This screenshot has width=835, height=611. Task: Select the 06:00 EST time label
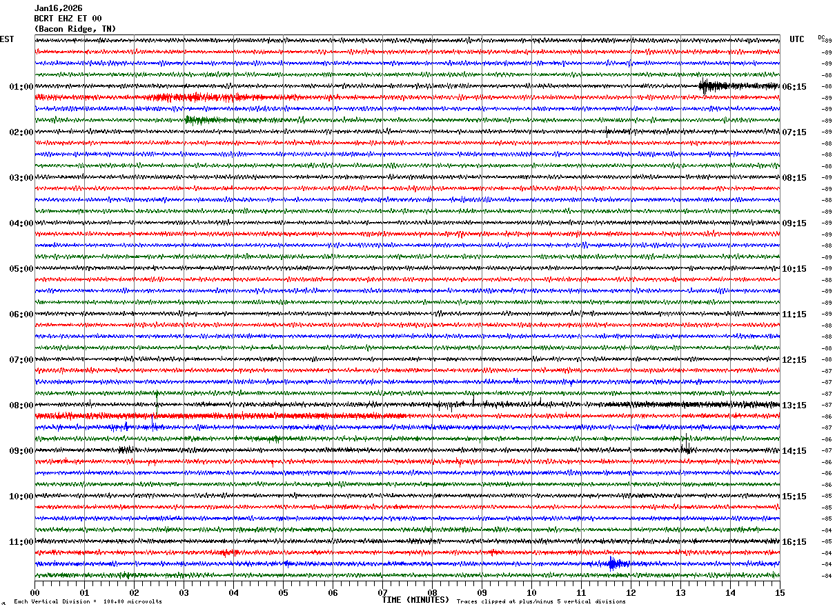tap(21, 314)
